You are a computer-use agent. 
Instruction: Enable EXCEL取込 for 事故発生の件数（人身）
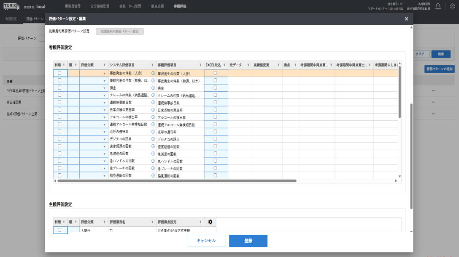(x=215, y=73)
